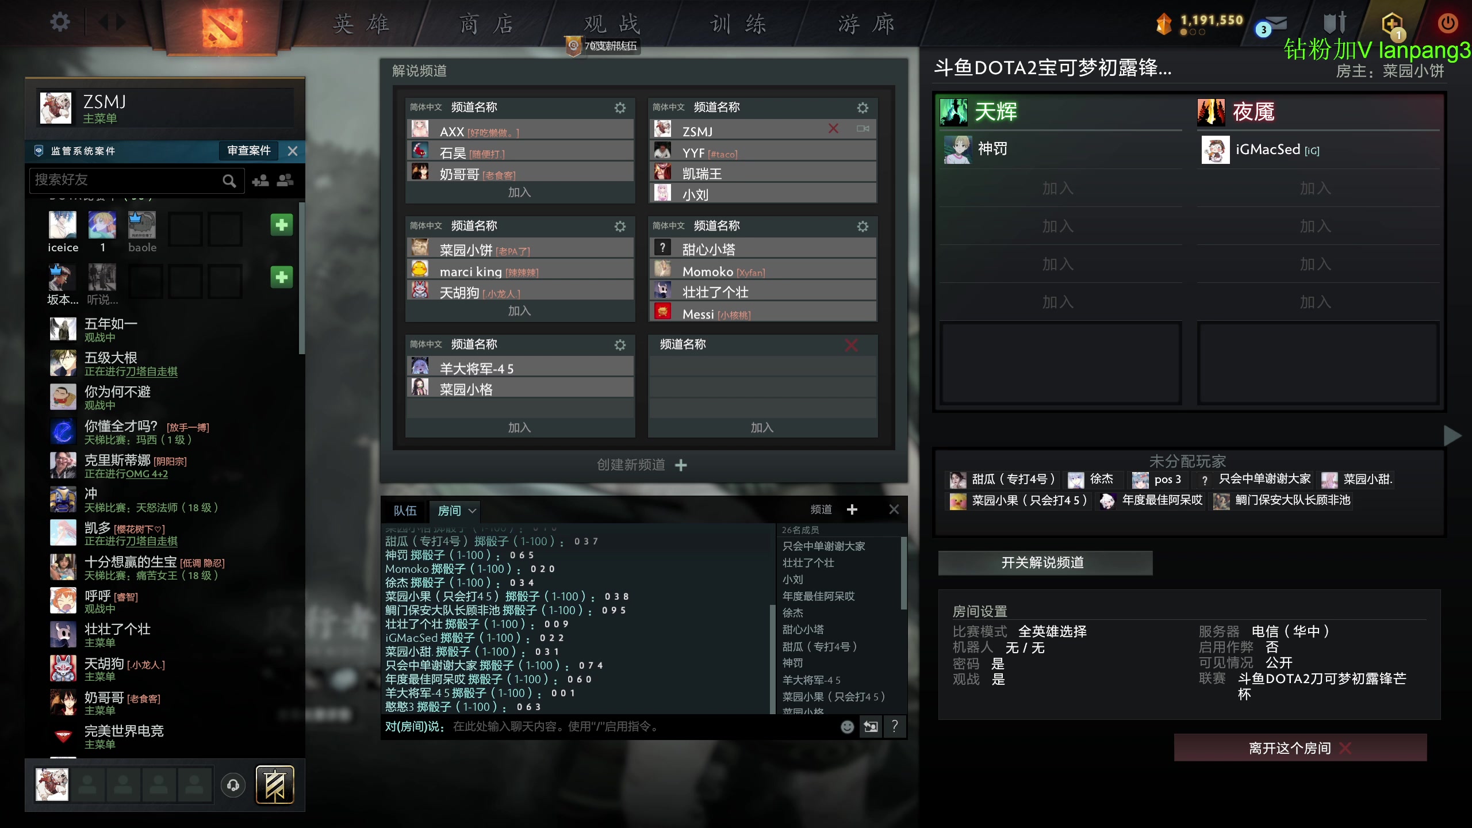Expand the right arrow beside team panel

point(1452,436)
